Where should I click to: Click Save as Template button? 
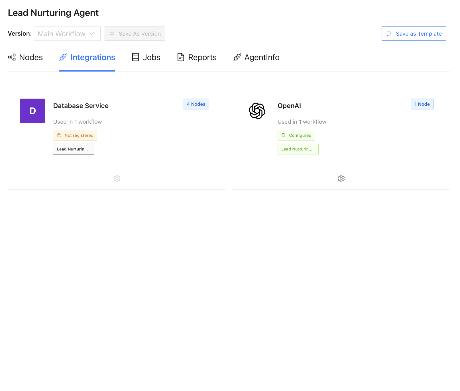(414, 34)
